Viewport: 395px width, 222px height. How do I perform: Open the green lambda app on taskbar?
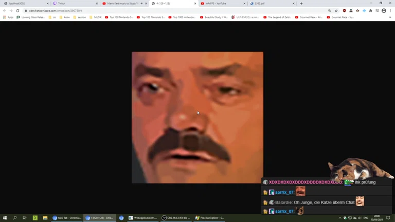tap(35, 218)
